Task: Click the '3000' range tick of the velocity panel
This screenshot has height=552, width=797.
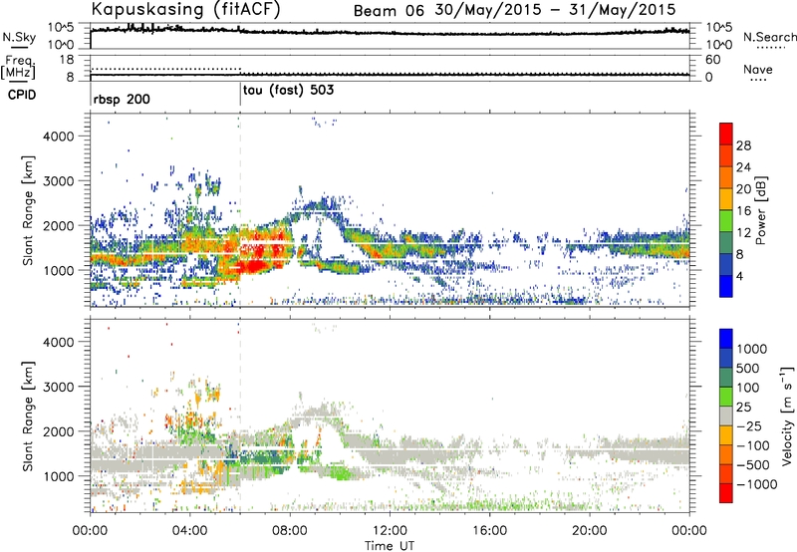Action: coord(58,387)
